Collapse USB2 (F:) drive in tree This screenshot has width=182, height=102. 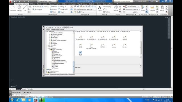[48, 48]
